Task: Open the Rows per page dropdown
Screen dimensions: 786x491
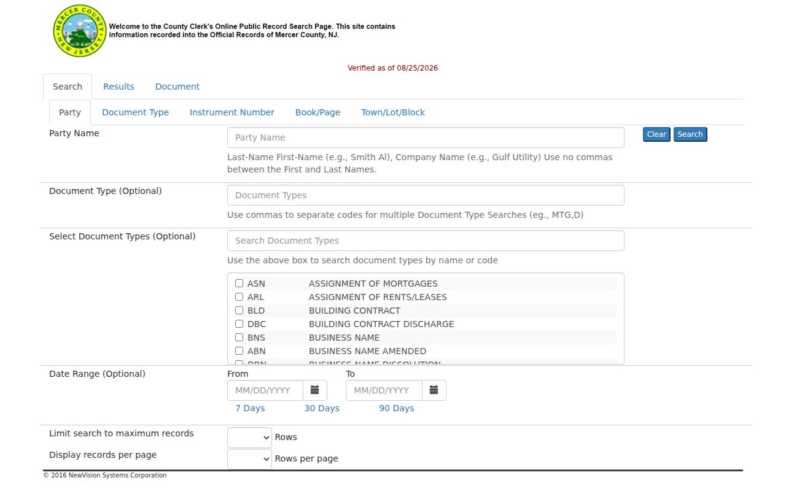Action: (x=249, y=459)
